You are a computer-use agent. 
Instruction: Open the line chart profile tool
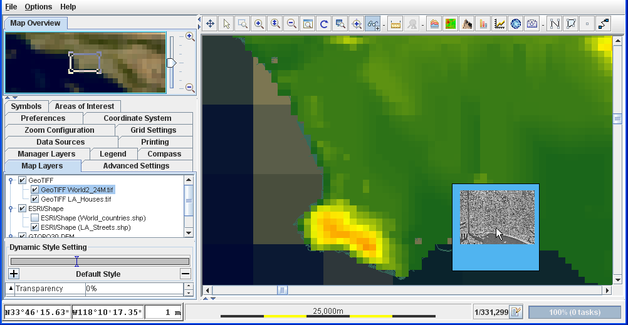click(499, 24)
